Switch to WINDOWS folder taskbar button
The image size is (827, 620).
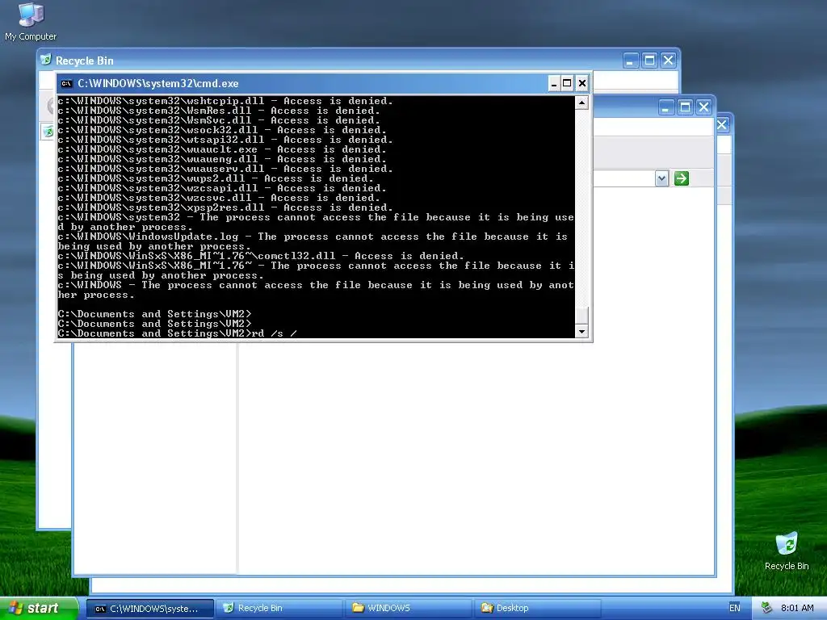click(408, 609)
